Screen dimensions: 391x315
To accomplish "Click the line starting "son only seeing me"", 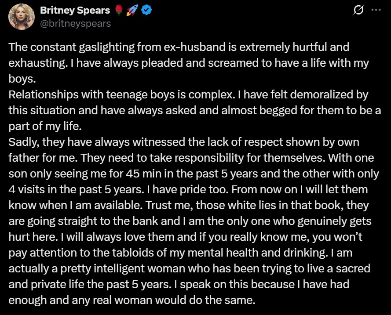I will 194,173.
